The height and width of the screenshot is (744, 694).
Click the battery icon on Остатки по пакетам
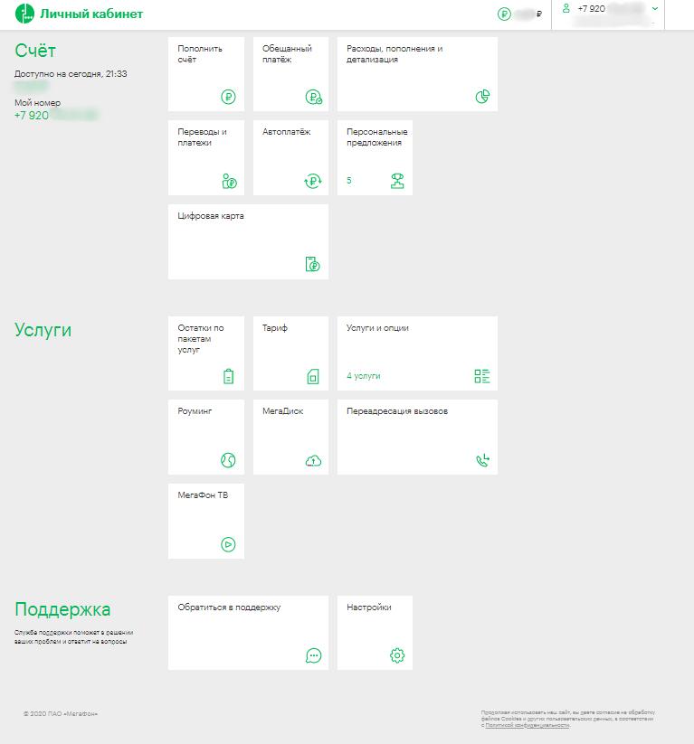pyautogui.click(x=229, y=376)
